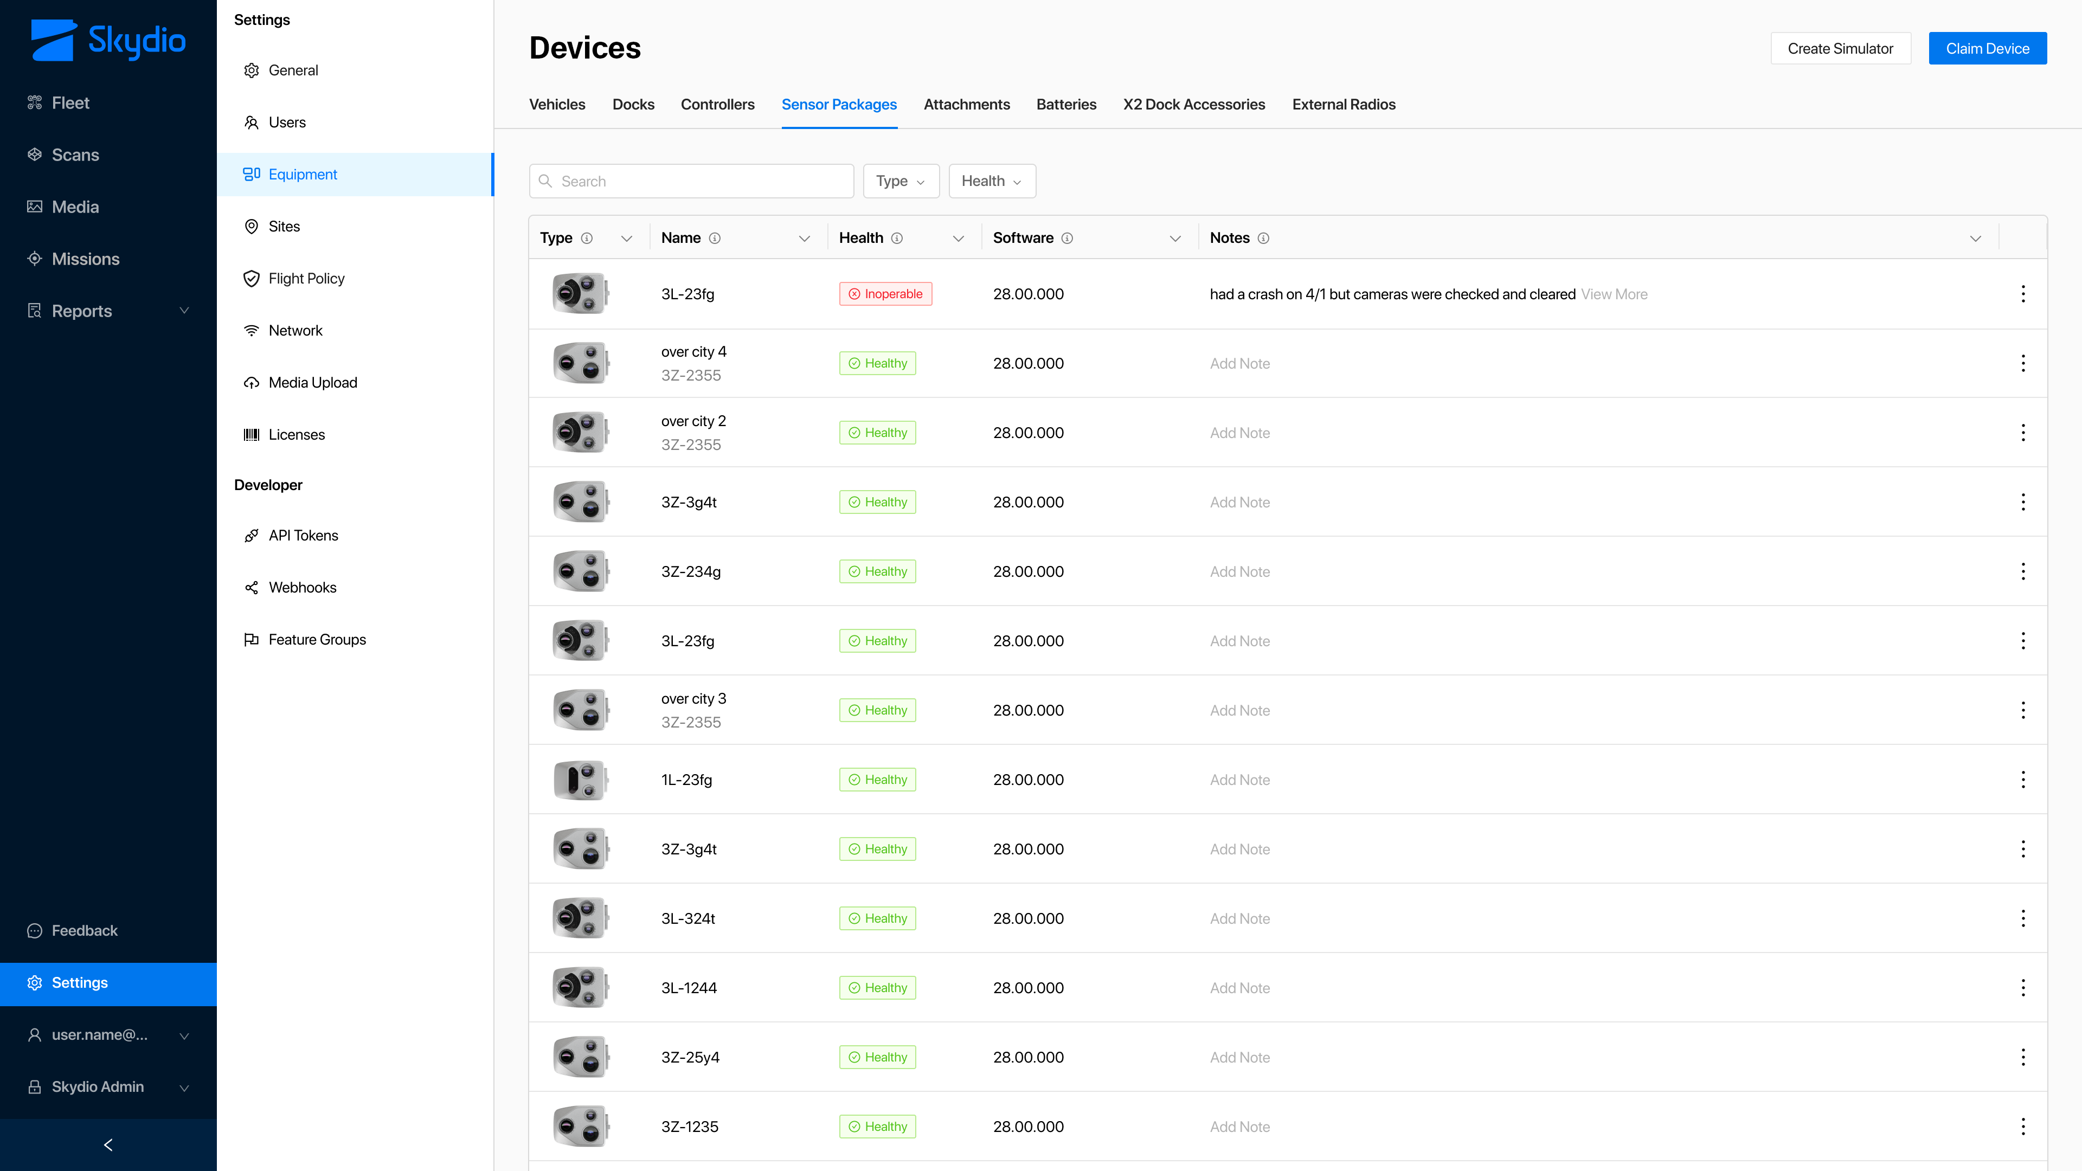Expand the Skydio Admin organization selector

click(184, 1087)
